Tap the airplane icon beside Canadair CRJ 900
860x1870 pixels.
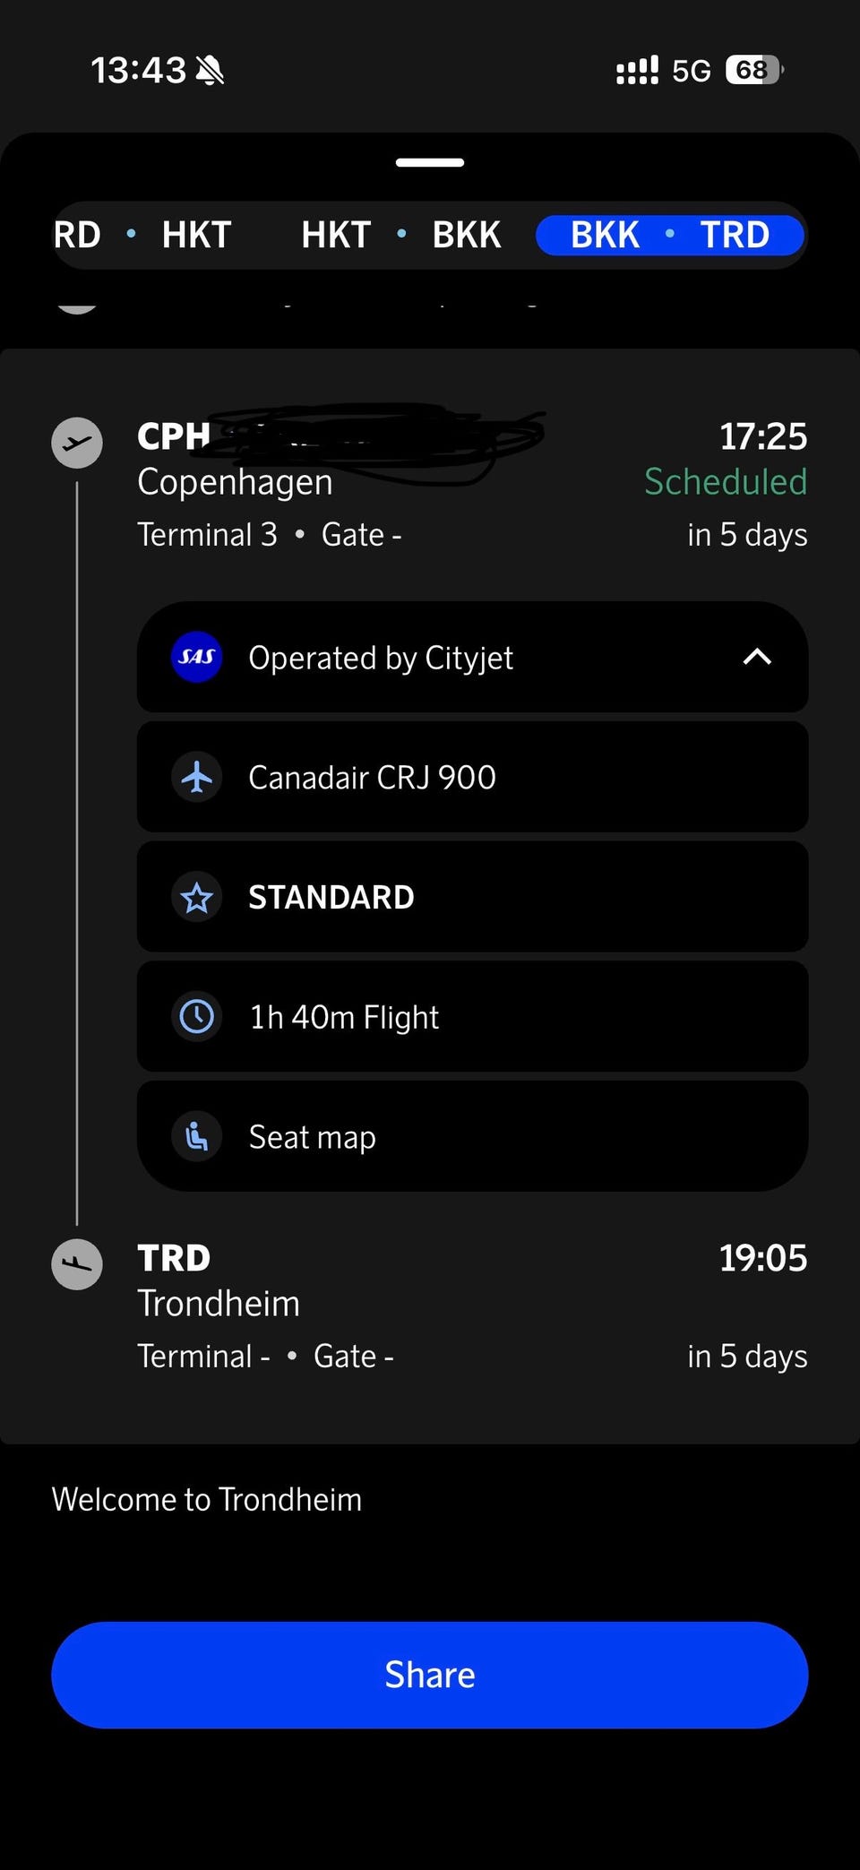coord(196,777)
